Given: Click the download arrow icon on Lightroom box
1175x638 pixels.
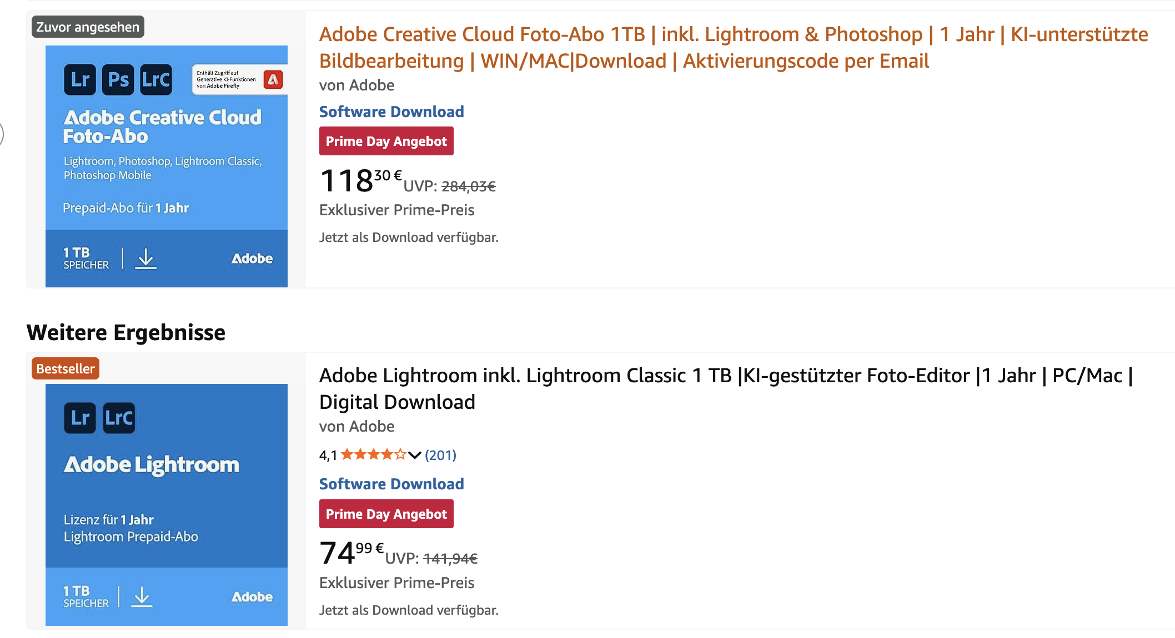Looking at the screenshot, I should [142, 597].
